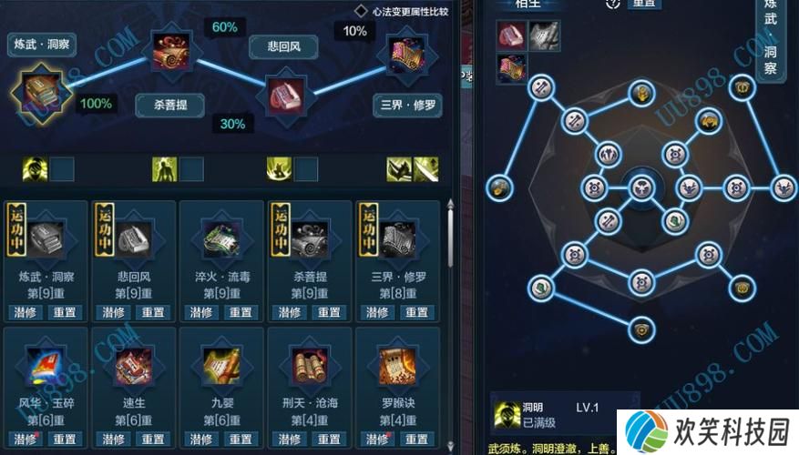The width and height of the screenshot is (799, 455).
Task: Select the 风华·玉碎 skill book icon
Action: [x=46, y=366]
